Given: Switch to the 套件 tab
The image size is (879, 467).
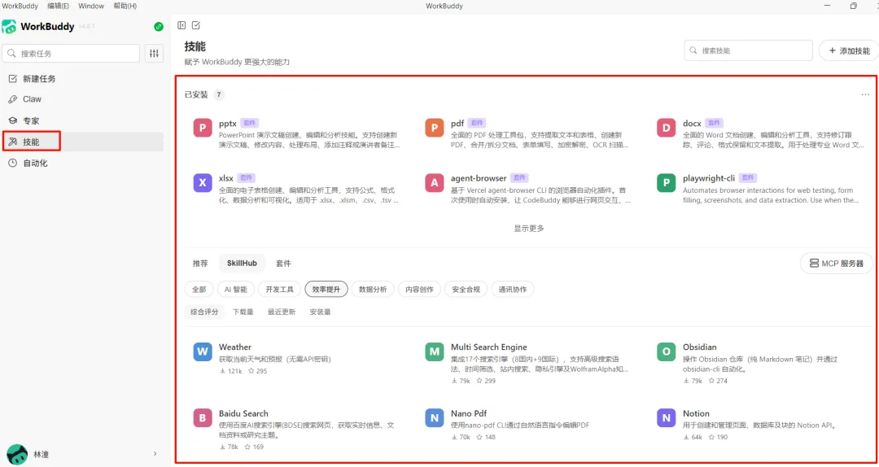Looking at the screenshot, I should (283, 263).
